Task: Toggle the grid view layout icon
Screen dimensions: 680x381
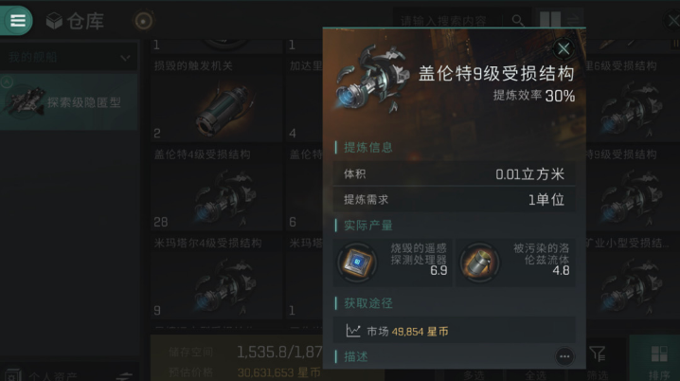Action: tap(550, 20)
